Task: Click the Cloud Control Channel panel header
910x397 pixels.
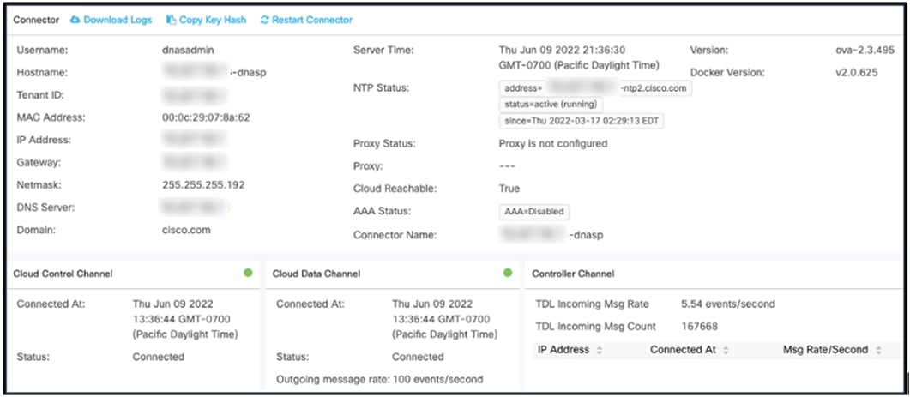Action: pos(63,274)
